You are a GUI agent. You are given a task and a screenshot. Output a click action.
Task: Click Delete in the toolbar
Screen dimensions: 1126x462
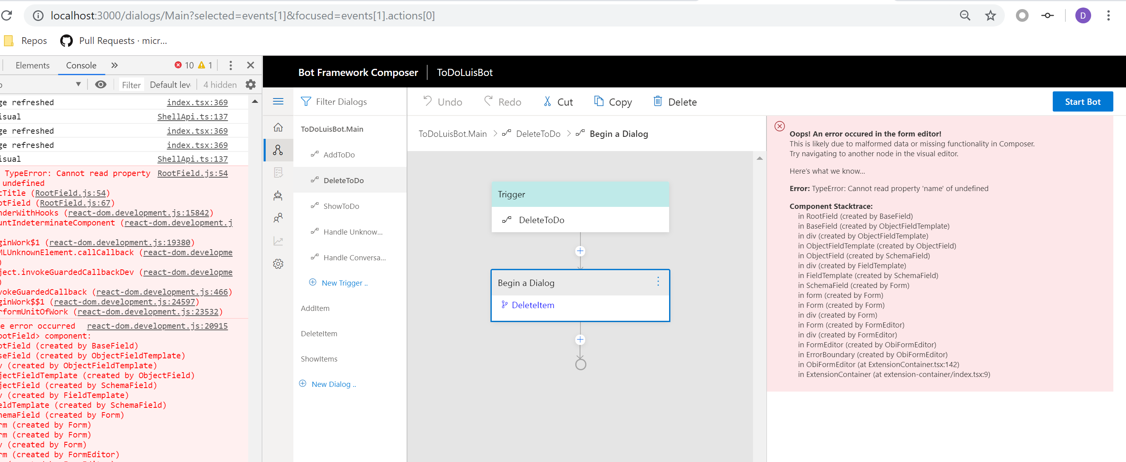675,102
